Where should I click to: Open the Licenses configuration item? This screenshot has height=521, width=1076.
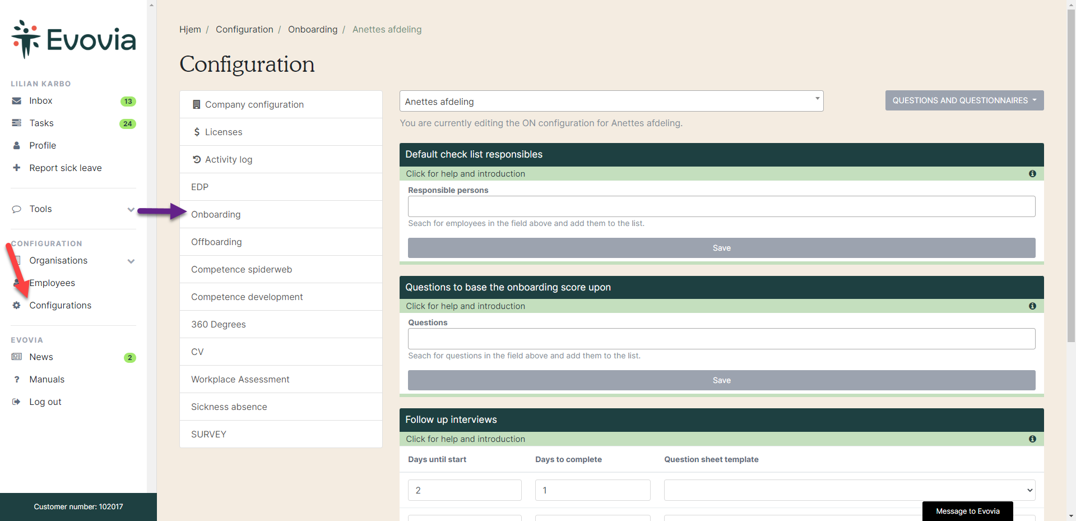click(281, 132)
